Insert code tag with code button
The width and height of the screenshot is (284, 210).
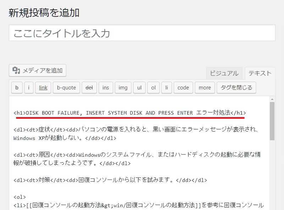183,88
